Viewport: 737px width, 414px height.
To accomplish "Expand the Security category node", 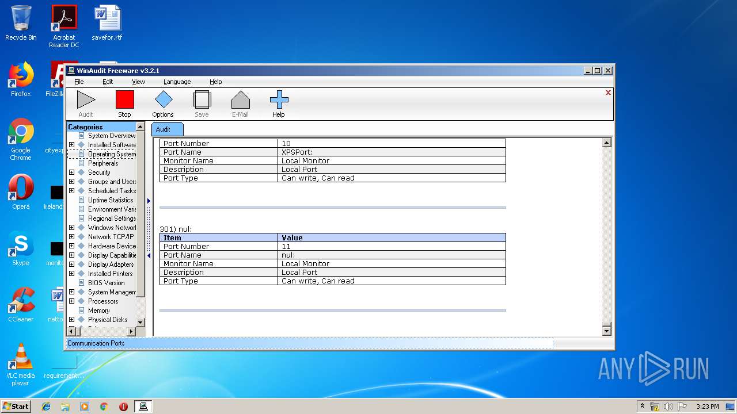I will click(71, 172).
